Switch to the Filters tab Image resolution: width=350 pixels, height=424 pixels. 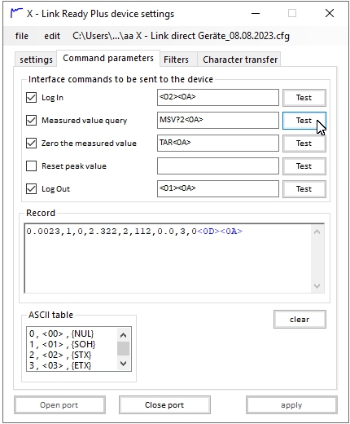point(176,60)
